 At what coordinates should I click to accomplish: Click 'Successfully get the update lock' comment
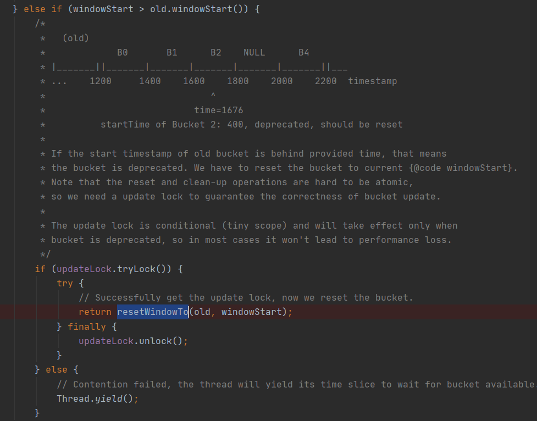pos(246,297)
